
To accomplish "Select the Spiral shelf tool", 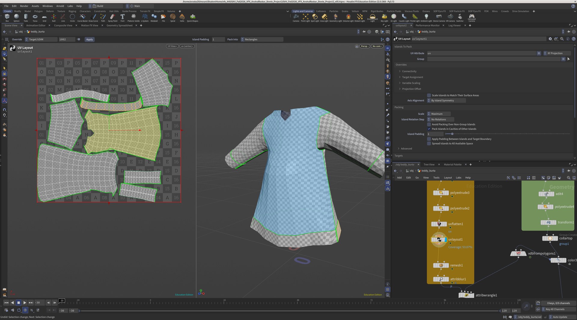I will click(172, 18).
